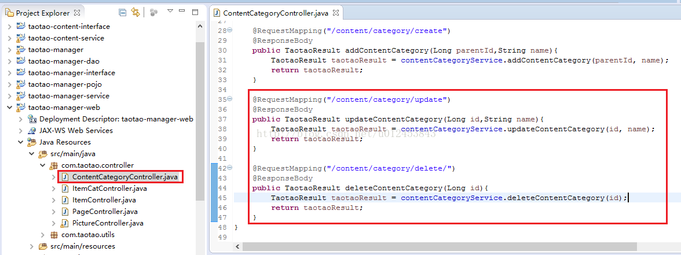
Task: Expand the taotao-manager project
Action: click(9, 50)
